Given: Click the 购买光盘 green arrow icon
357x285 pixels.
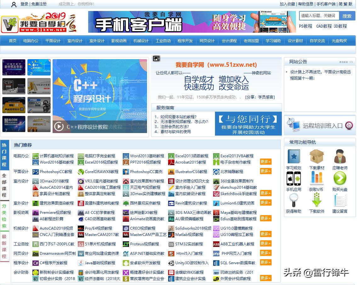Looking at the screenshot, I should (x=340, y=179).
